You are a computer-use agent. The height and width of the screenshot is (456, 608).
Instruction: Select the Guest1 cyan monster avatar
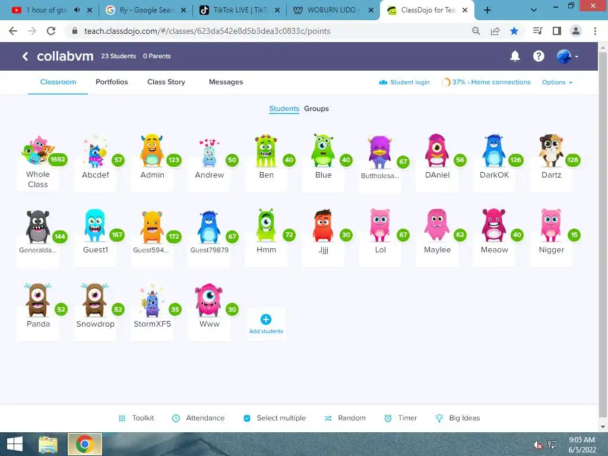tap(94, 226)
